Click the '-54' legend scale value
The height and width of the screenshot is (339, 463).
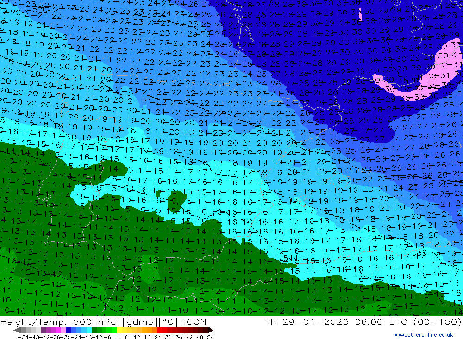coord(23,337)
